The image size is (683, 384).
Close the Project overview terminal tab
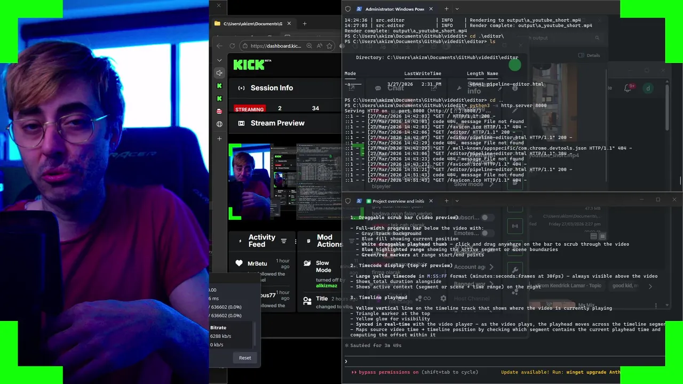431,201
